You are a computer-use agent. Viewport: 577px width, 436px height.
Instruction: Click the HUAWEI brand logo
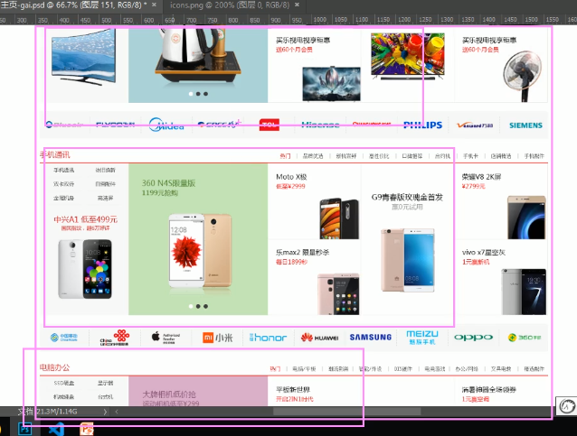(320, 338)
